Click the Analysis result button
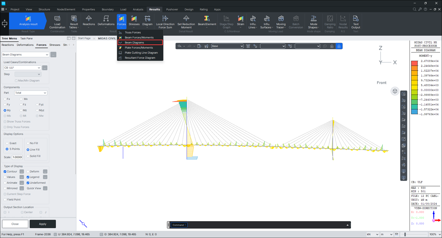Screen dimensions: 442x238 [x=28, y=21]
